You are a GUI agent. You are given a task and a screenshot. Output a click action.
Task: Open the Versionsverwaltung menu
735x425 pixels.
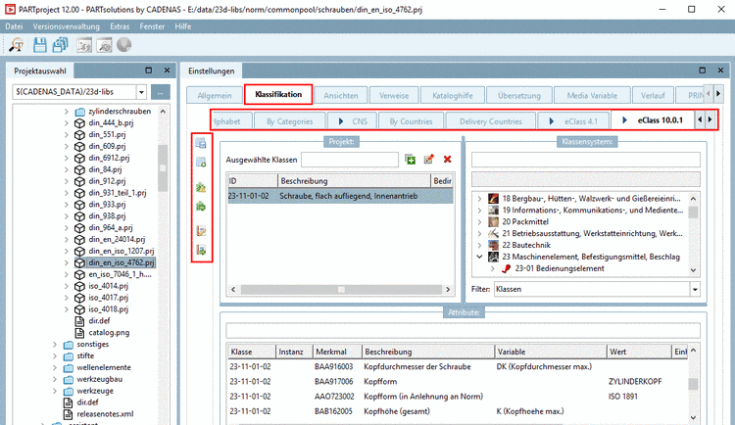pyautogui.click(x=66, y=26)
